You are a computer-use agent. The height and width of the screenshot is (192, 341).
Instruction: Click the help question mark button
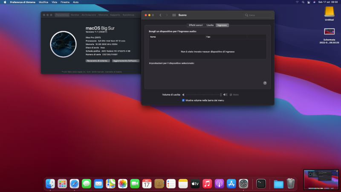click(x=265, y=83)
